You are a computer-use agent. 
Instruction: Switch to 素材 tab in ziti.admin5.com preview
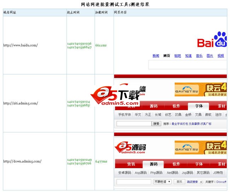pyautogui.click(x=221, y=106)
